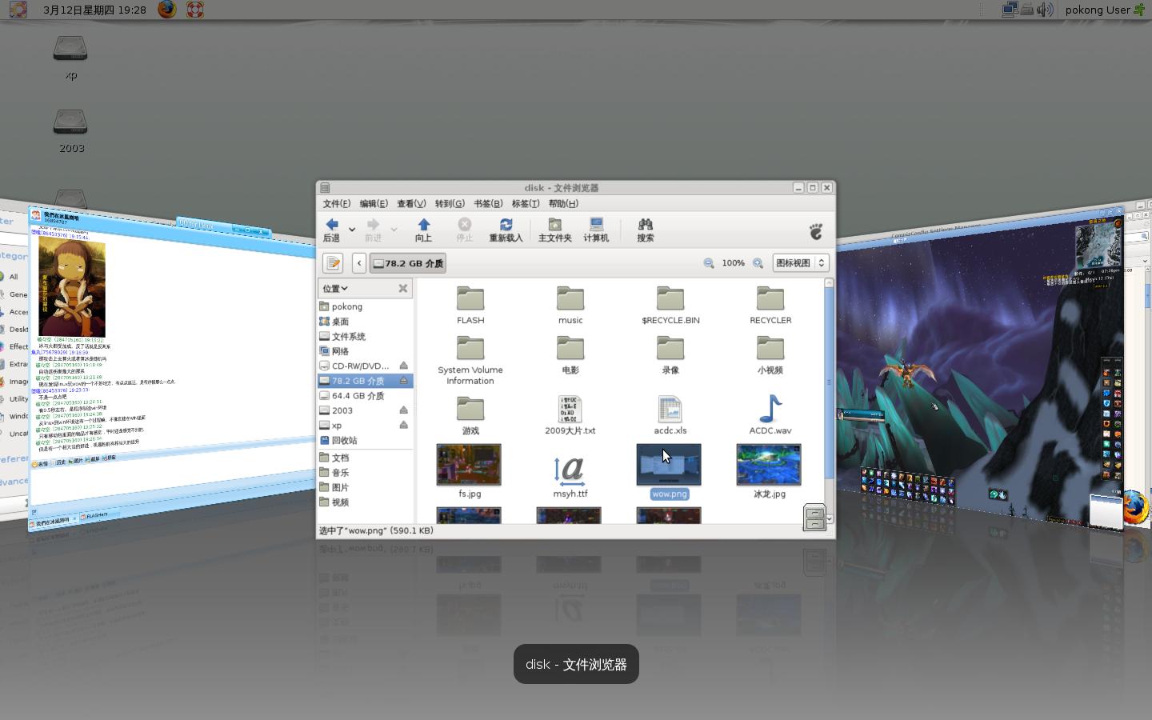Eject the CD-RW/DVD drive in sidebar
Screen dimensions: 1152x720
[403, 366]
